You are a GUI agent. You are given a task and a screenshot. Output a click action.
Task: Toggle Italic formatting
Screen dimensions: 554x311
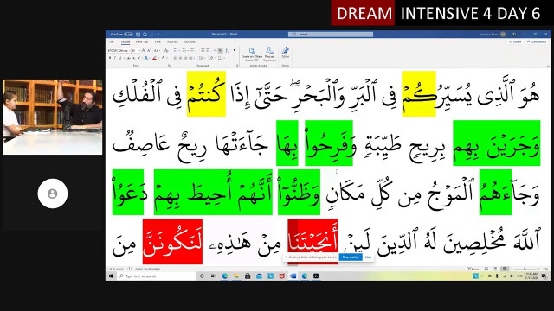point(115,58)
